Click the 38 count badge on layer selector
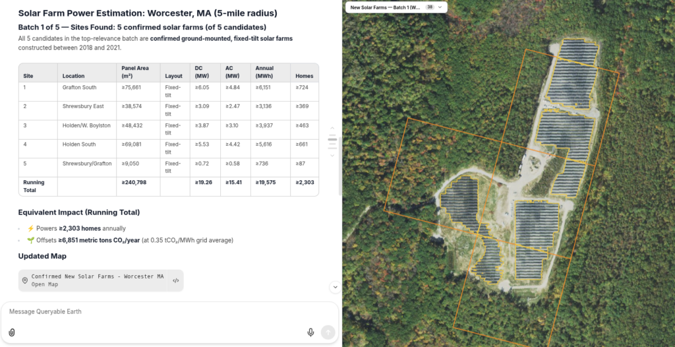The image size is (675, 347). [x=430, y=7]
